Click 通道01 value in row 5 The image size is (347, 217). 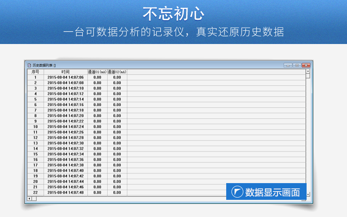click(x=97, y=99)
